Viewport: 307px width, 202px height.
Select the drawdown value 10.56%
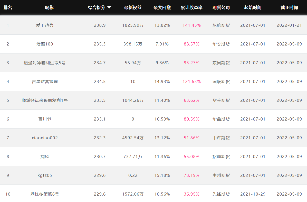click(162, 194)
